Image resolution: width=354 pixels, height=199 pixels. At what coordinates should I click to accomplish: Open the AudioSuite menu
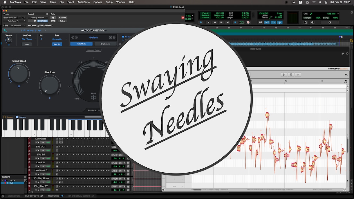click(84, 2)
